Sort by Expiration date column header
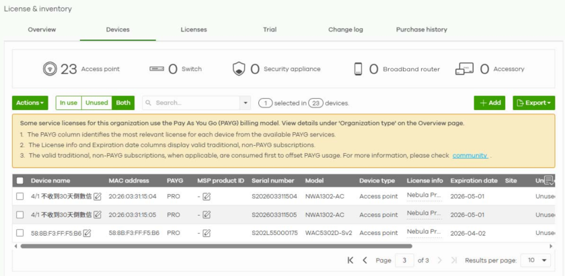 point(474,181)
